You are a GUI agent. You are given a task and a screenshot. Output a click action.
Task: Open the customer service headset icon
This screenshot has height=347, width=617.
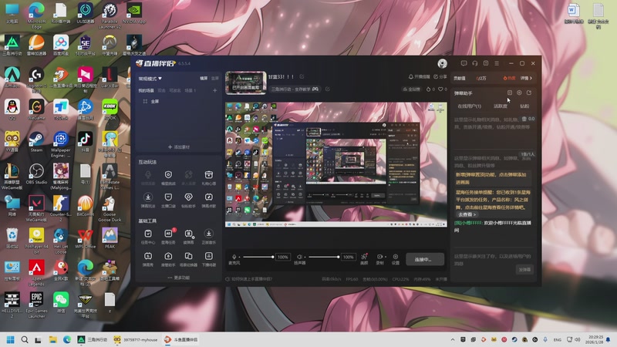pos(475,63)
